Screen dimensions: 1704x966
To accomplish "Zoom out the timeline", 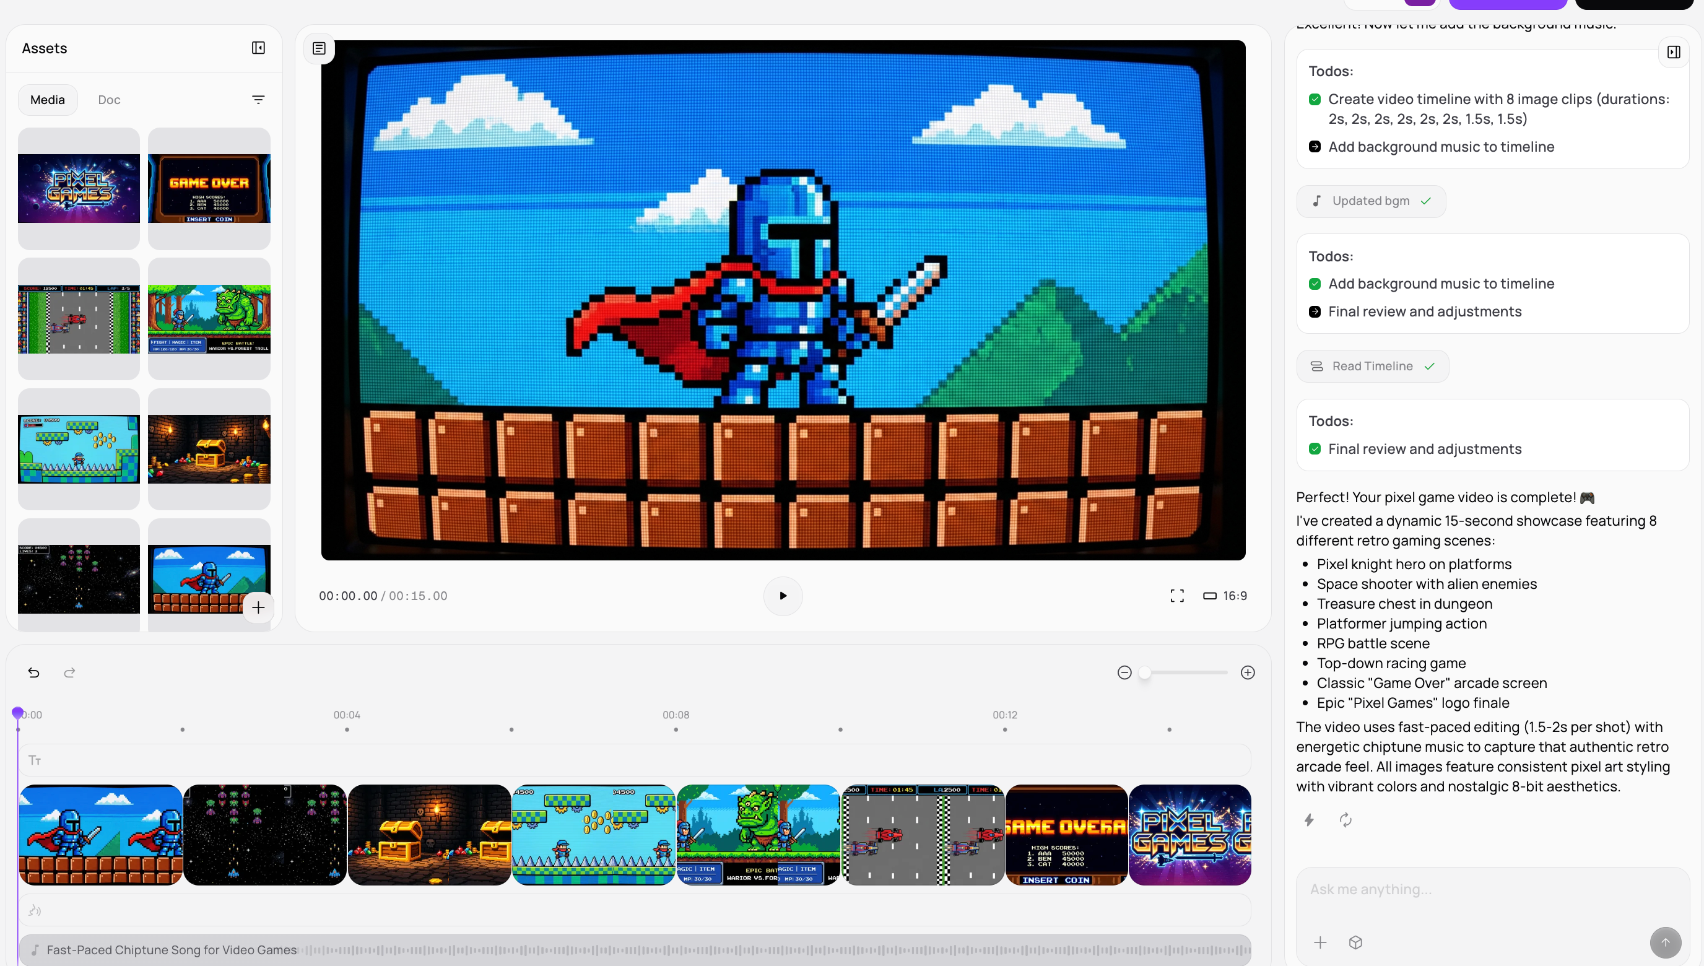I will 1124,672.
